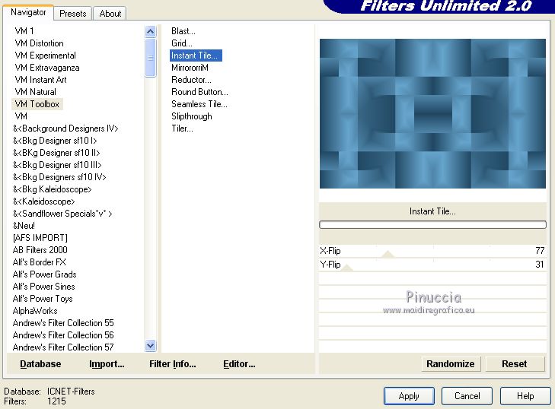555x409 pixels.
Task: Click the Randomize button
Action: click(x=451, y=363)
